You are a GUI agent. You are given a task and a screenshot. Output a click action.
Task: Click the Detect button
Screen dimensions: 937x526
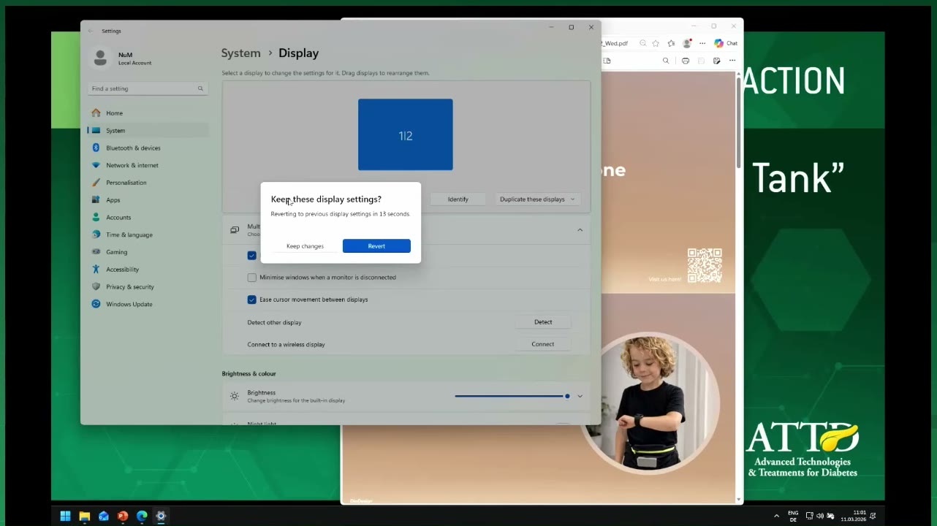click(543, 322)
